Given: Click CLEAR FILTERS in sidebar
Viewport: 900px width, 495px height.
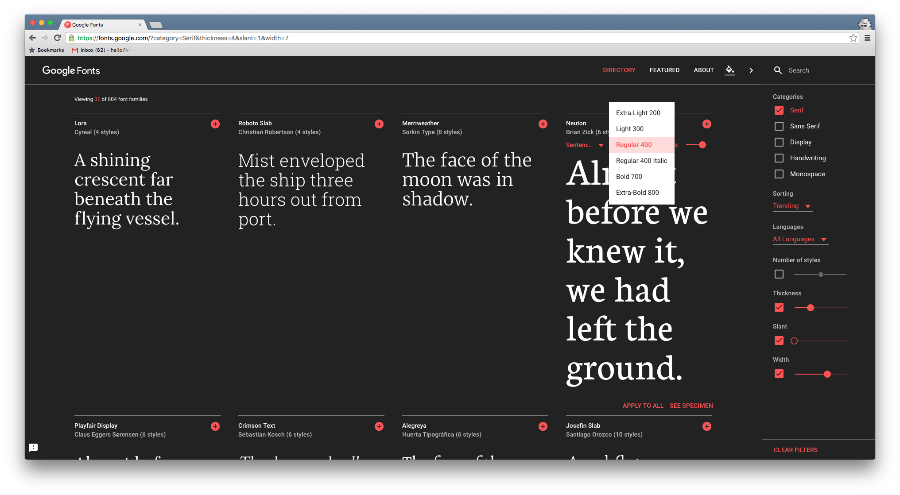Looking at the screenshot, I should pos(795,450).
